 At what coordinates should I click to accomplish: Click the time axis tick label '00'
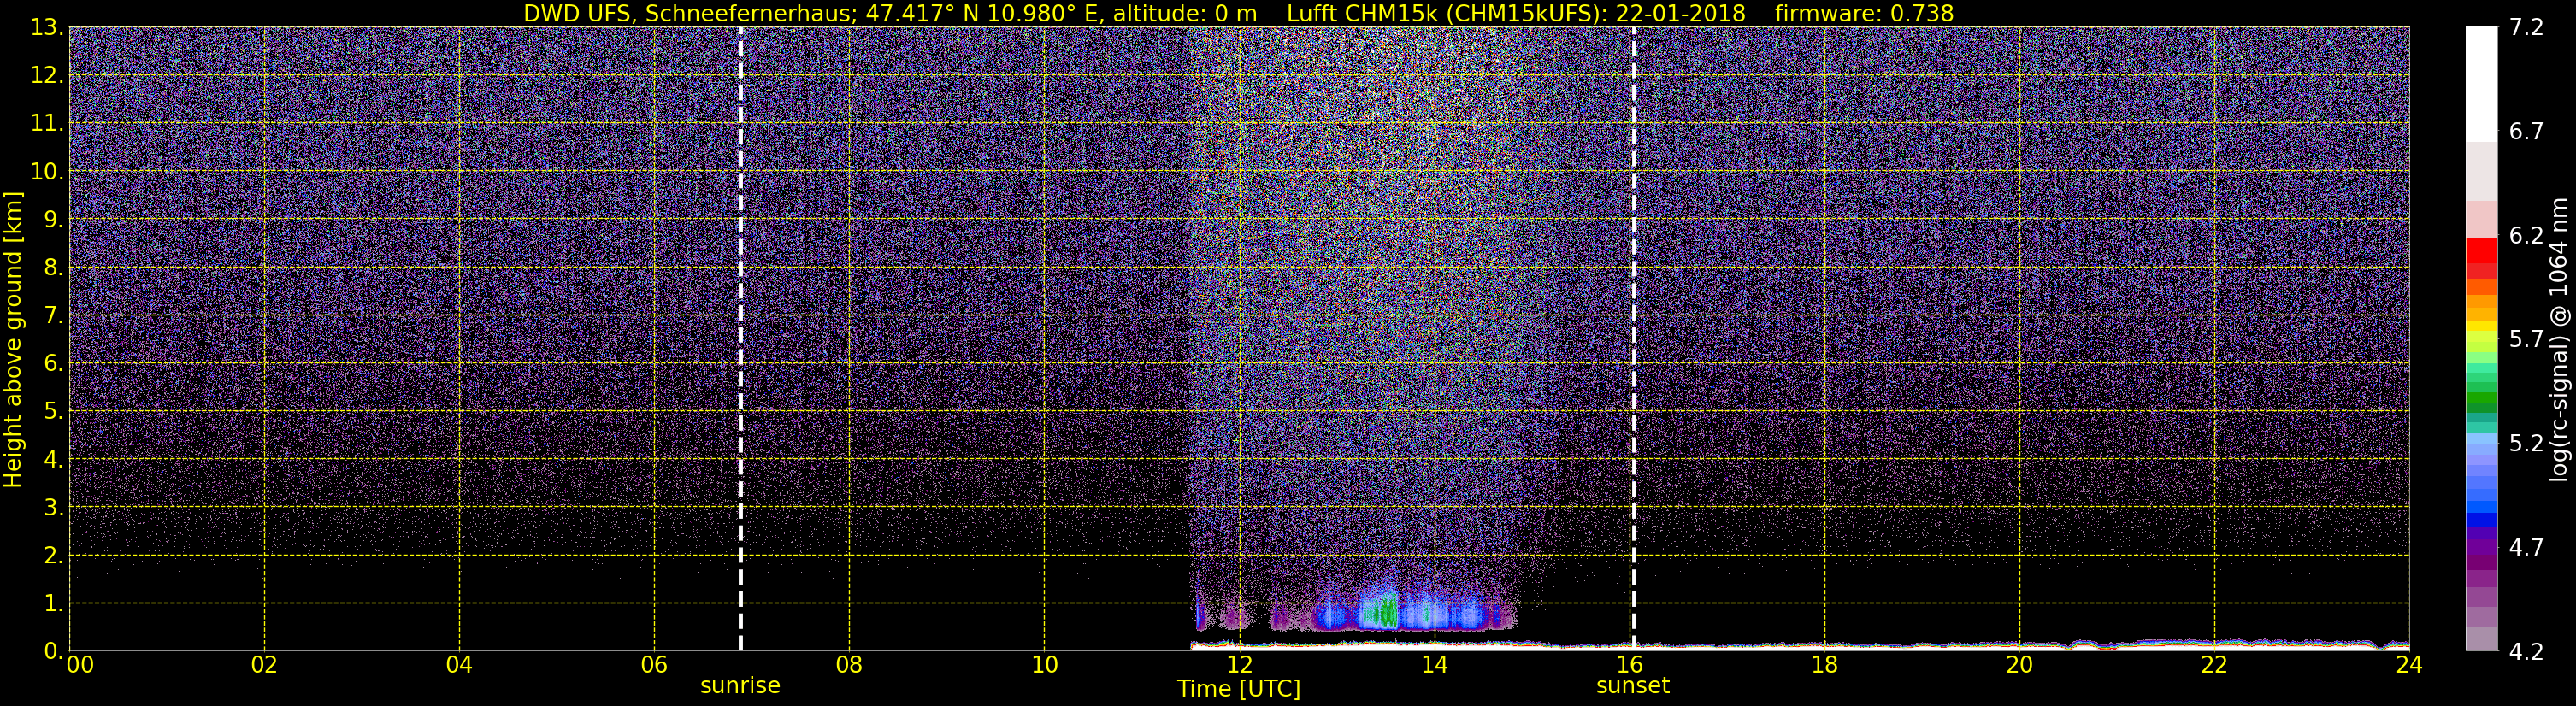(80, 665)
